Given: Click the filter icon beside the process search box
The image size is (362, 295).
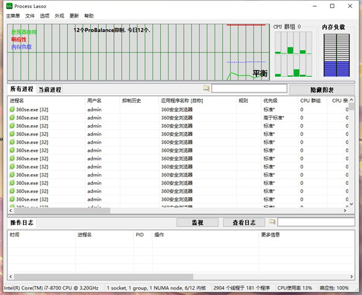Looking at the screenshot, I should coord(206,88).
